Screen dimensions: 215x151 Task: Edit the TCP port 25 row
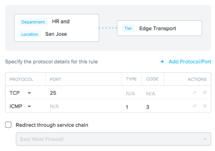pyautogui.click(x=194, y=93)
